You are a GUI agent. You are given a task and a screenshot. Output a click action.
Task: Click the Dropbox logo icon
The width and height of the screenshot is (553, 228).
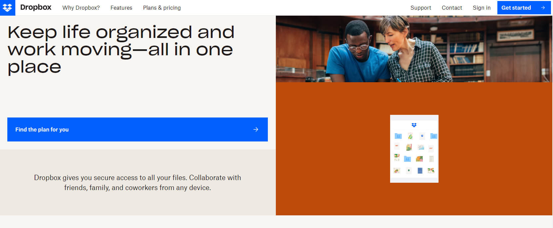[x=7, y=8]
